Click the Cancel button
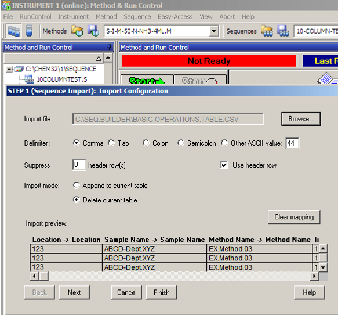Viewport: 338px width, 315px height. click(x=126, y=292)
